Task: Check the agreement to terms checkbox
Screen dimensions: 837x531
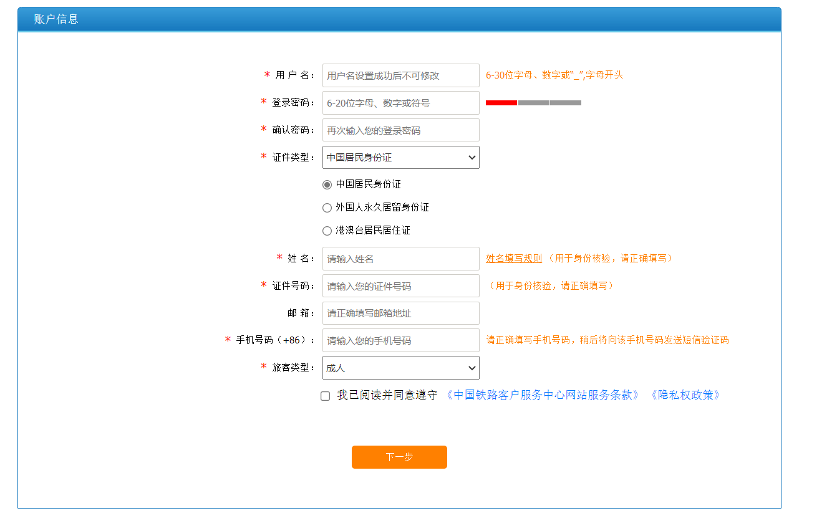Action: point(324,396)
